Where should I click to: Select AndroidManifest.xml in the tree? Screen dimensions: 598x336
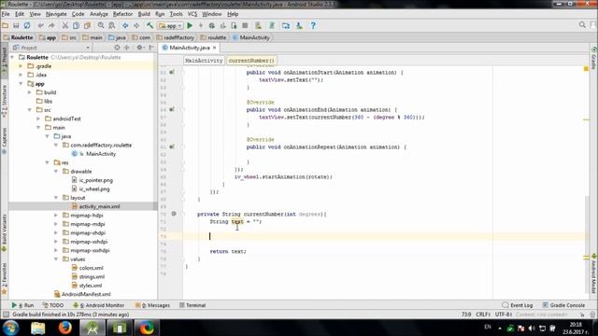86,294
